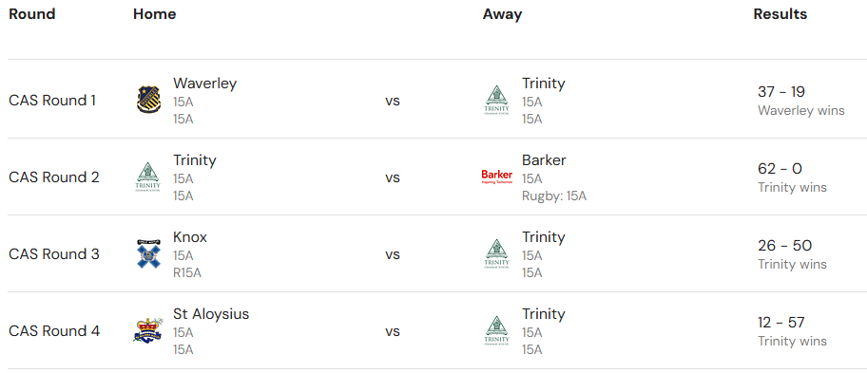Click the Knox school crest icon
867x373 pixels.
click(x=148, y=253)
